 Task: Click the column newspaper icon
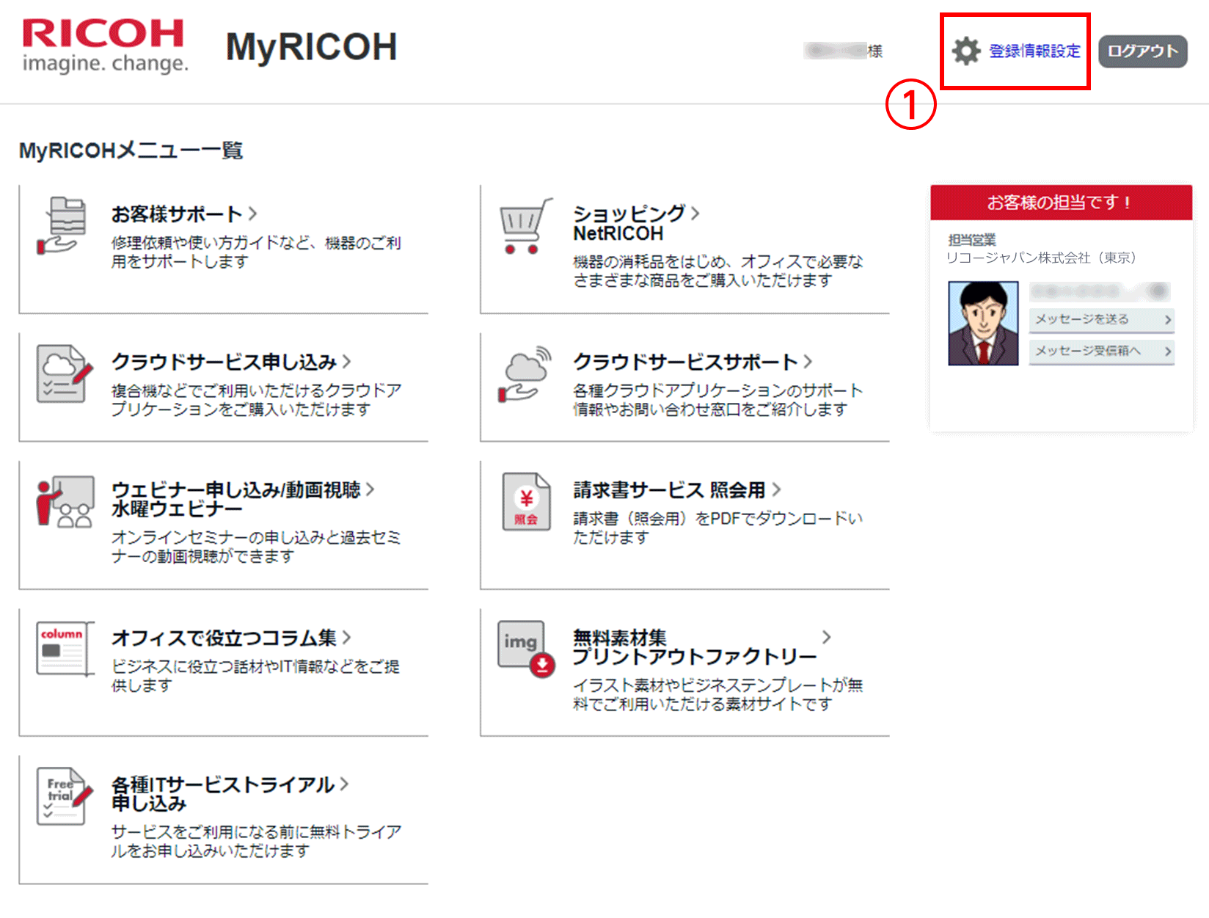pos(65,649)
